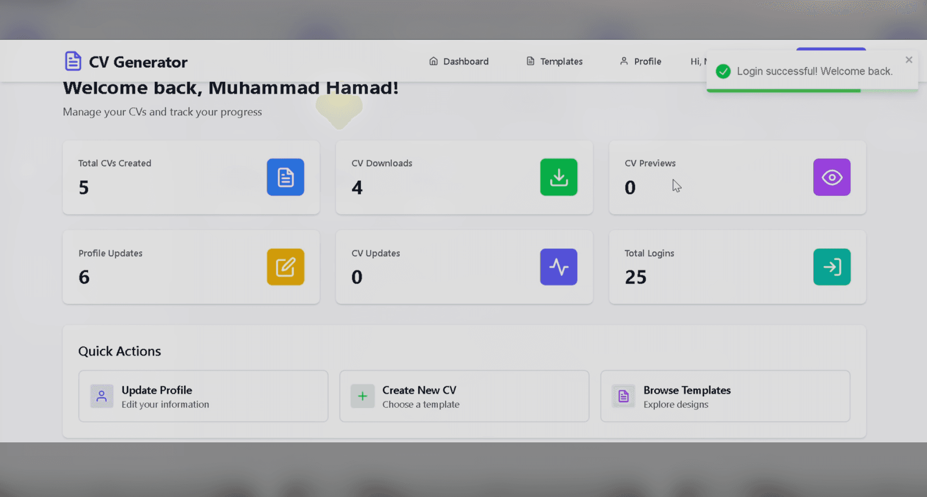Open the Browse Templates quick action
The height and width of the screenshot is (497, 927).
[x=725, y=396]
